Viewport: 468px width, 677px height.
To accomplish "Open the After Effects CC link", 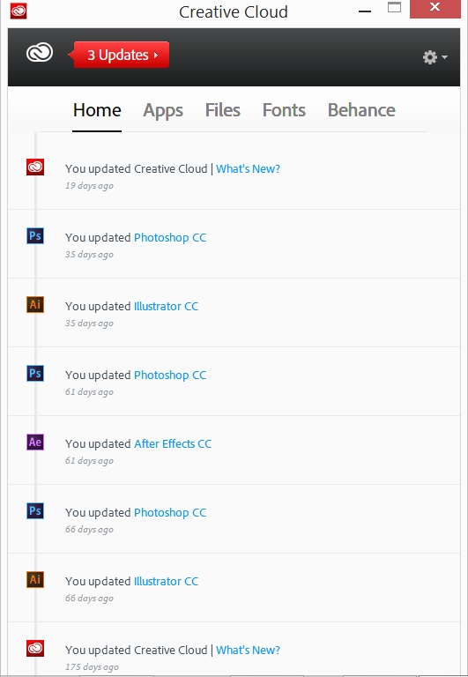I will pos(173,444).
